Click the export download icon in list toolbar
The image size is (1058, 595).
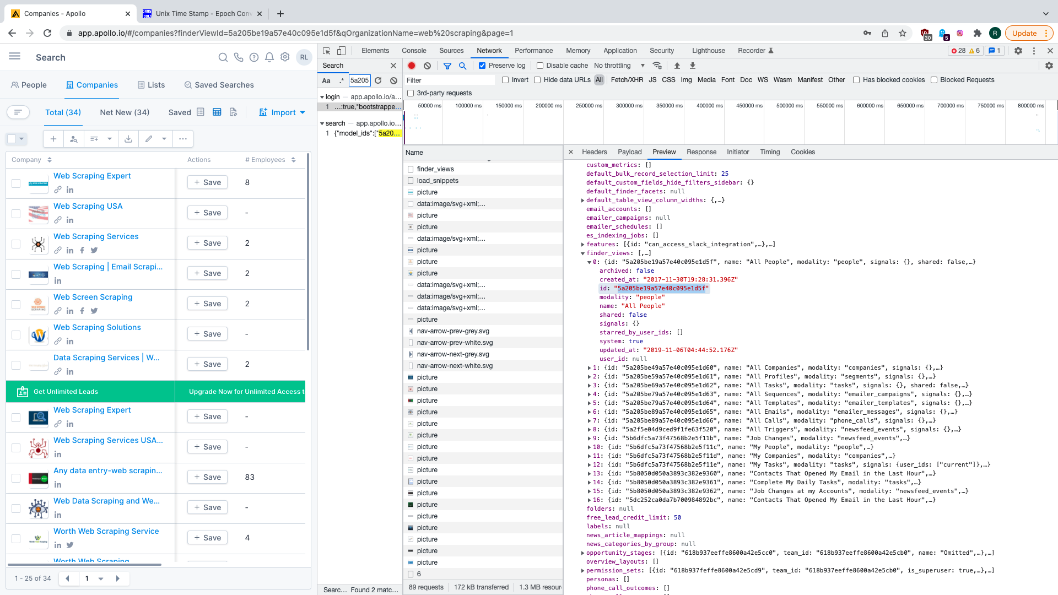pyautogui.click(x=128, y=139)
